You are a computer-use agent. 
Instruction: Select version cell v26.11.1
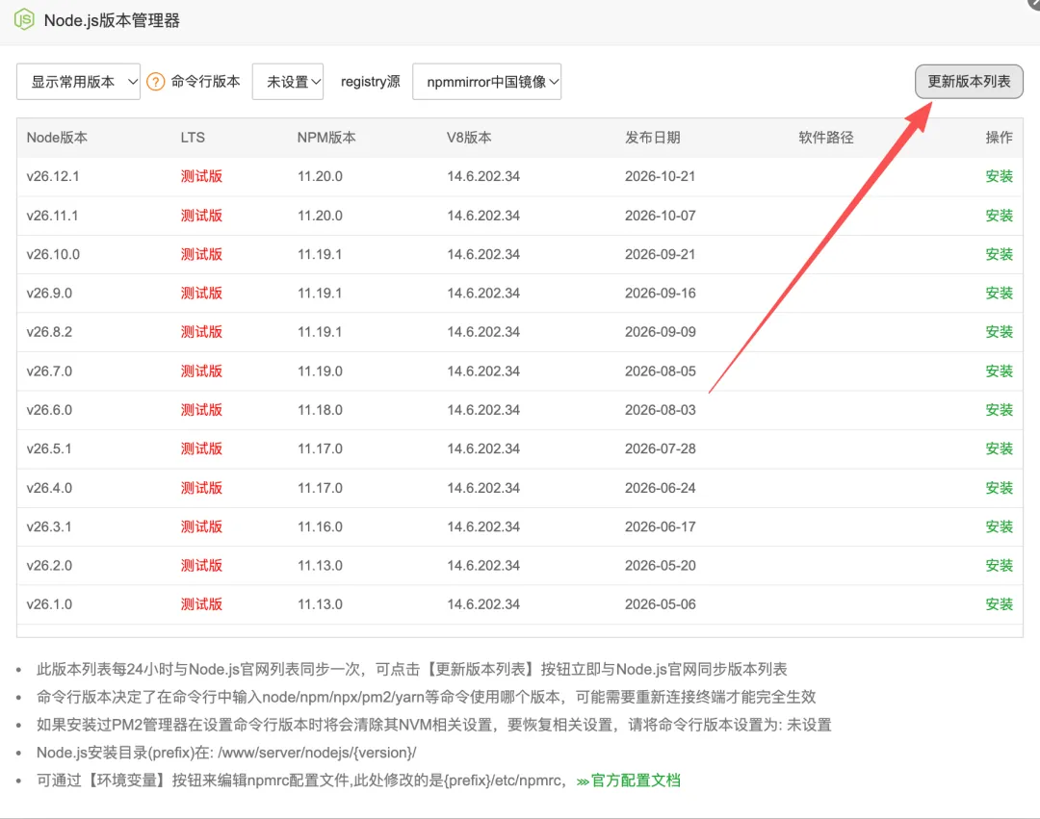[x=52, y=216]
